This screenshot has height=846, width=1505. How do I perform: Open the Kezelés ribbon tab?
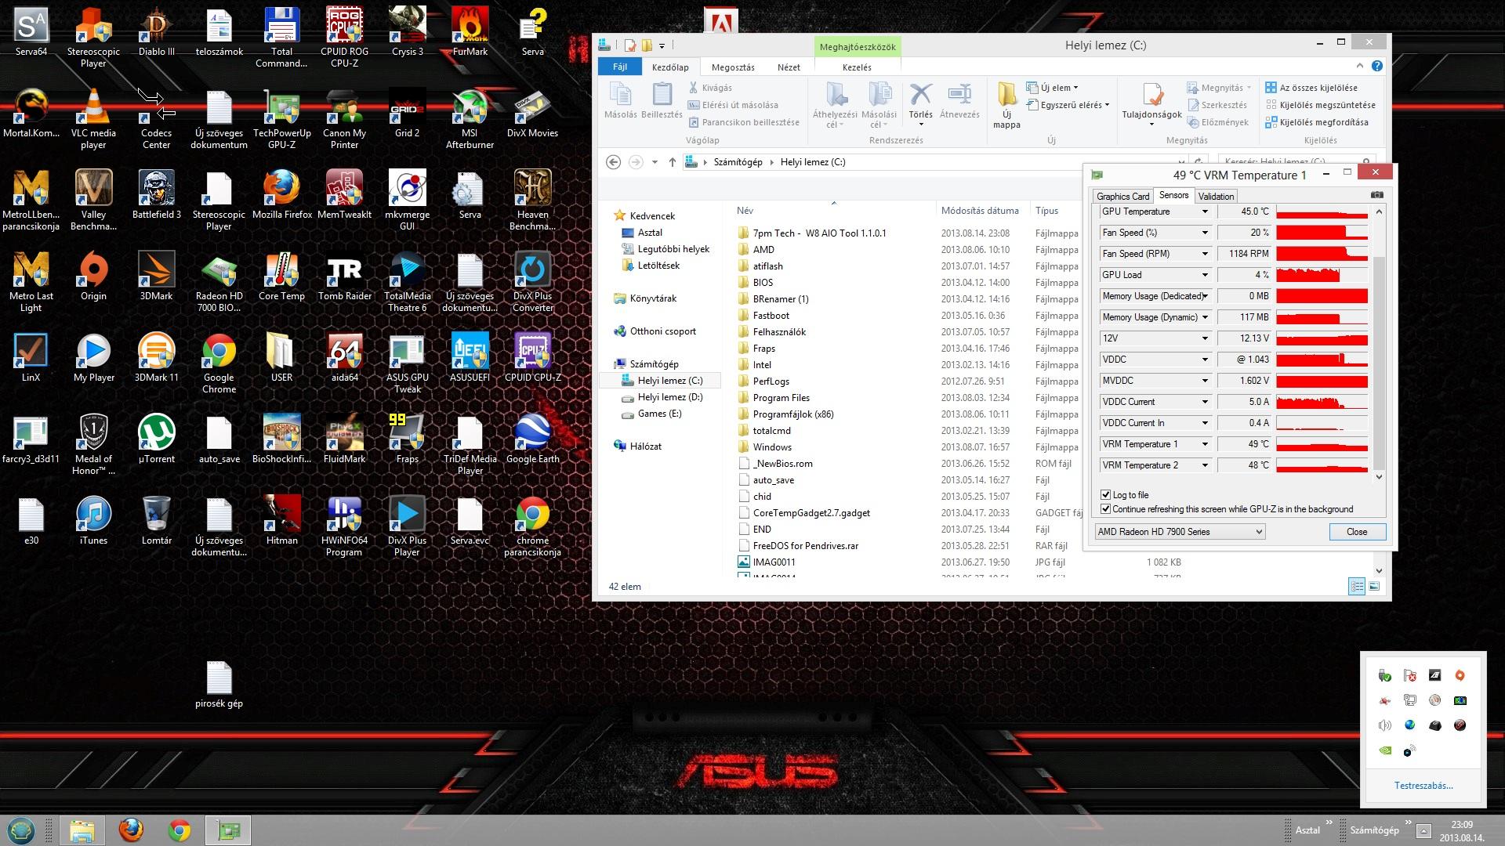tap(857, 67)
